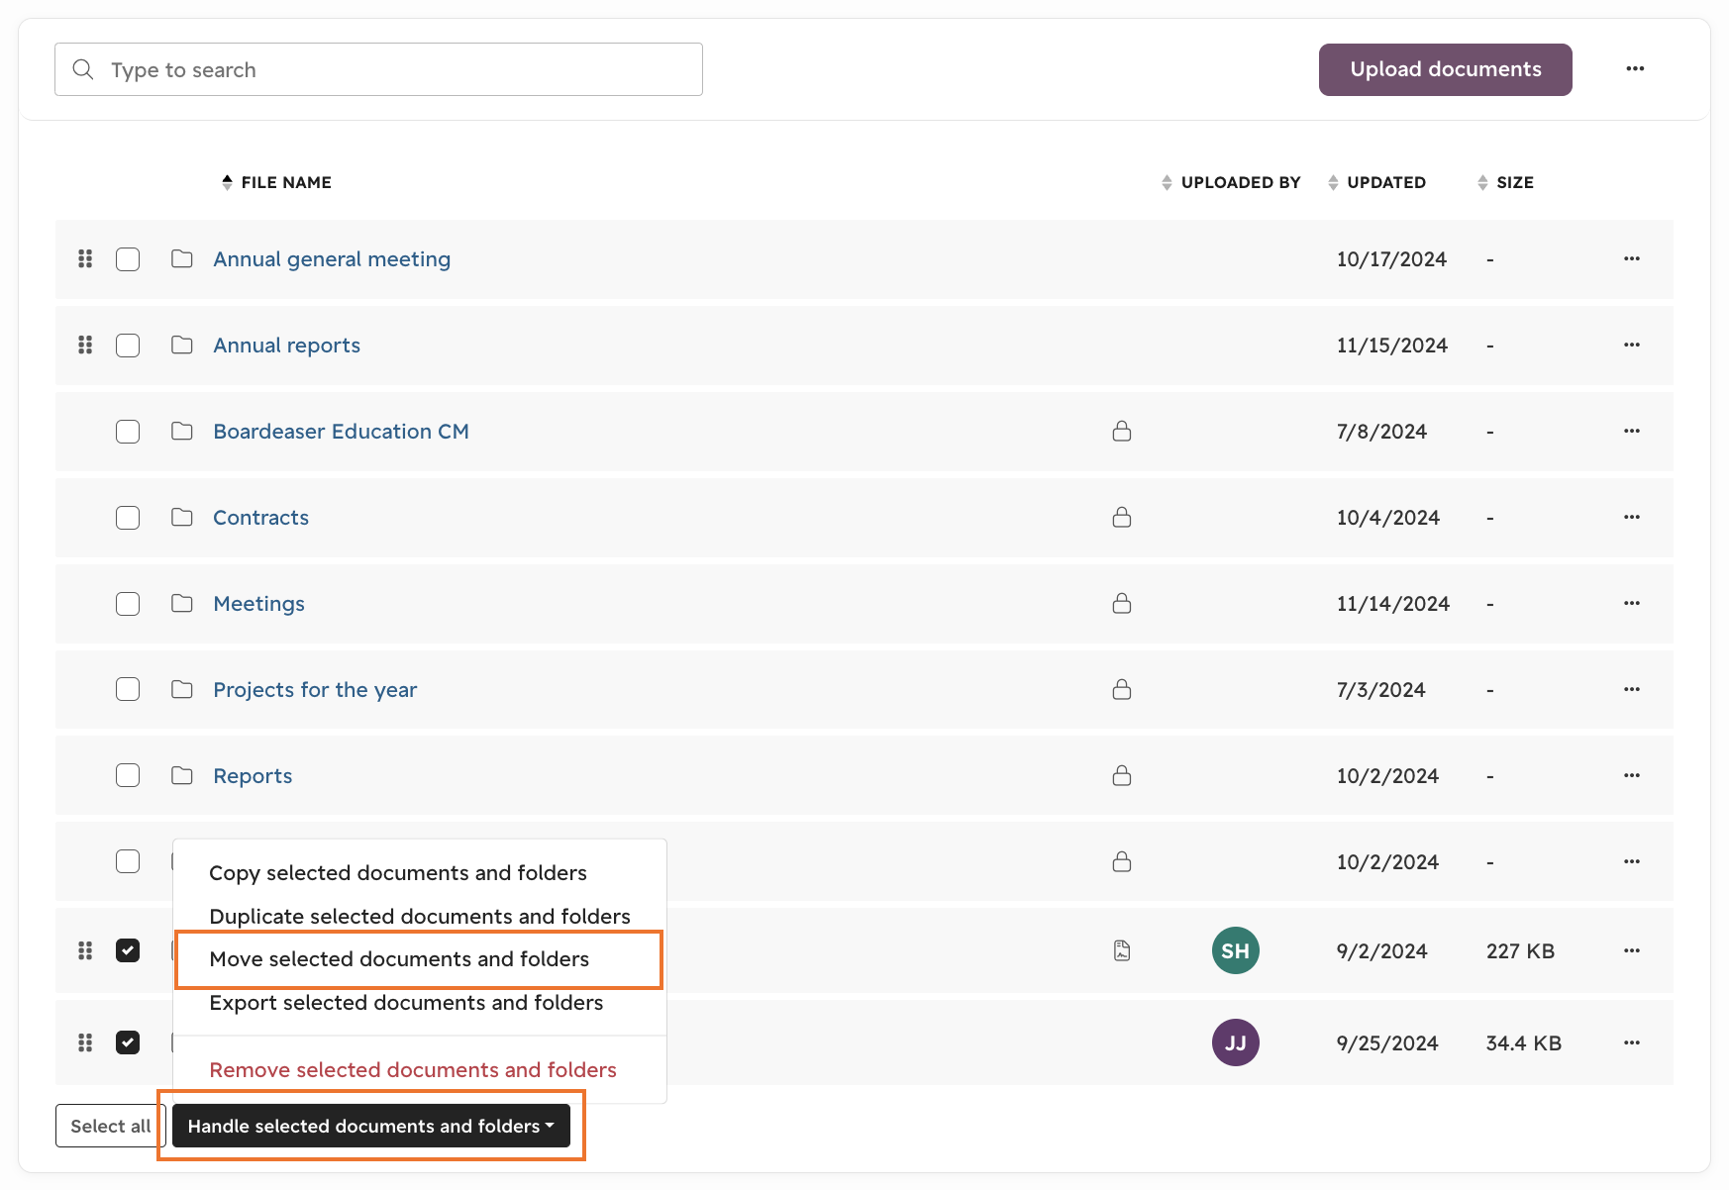Grab the drag handle for Annual reports

85,346
